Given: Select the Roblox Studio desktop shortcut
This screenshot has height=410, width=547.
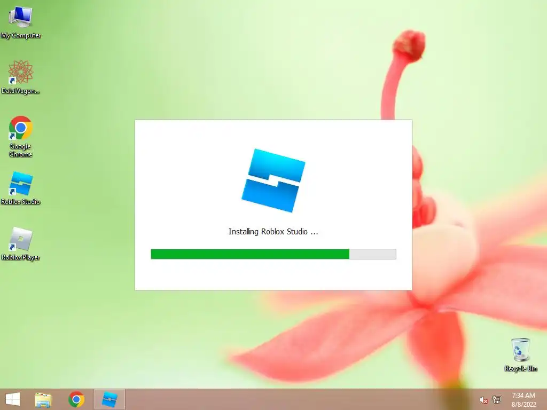Looking at the screenshot, I should point(21,188).
